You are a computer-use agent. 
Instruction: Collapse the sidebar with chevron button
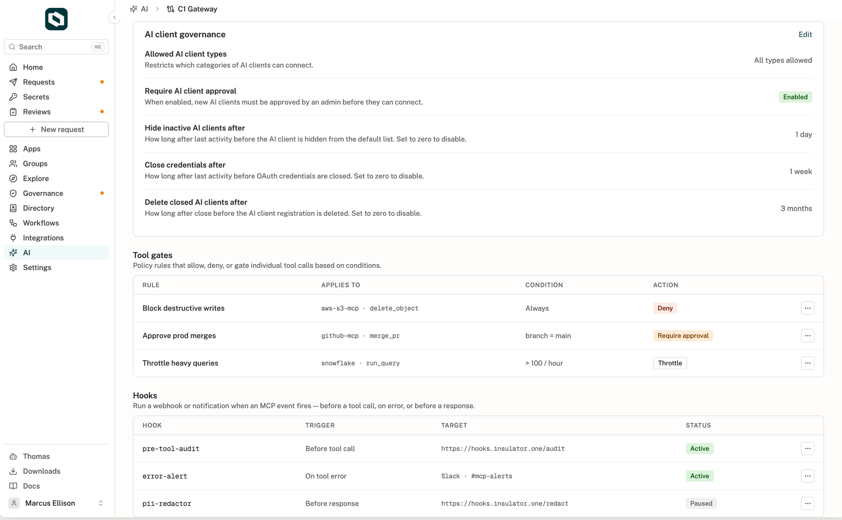point(114,18)
